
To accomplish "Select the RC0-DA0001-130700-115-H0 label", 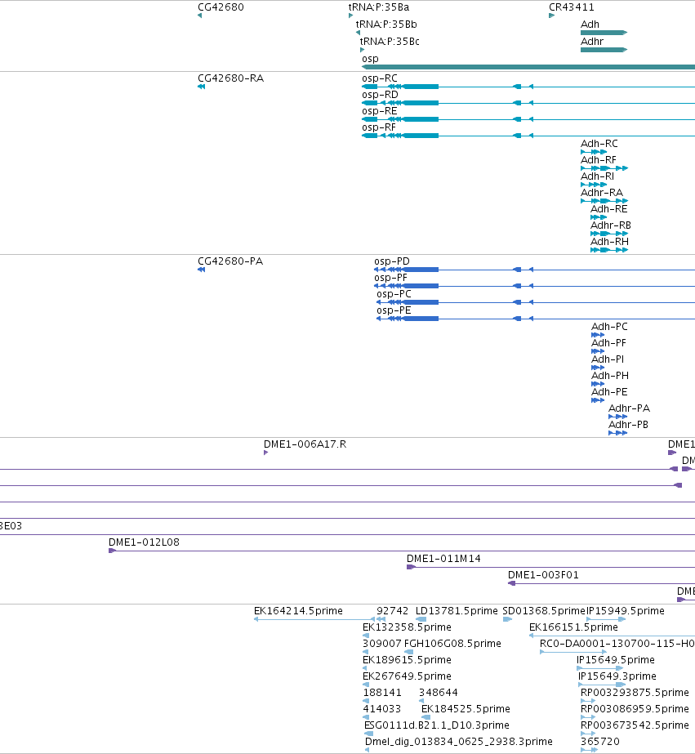I will point(617,644).
